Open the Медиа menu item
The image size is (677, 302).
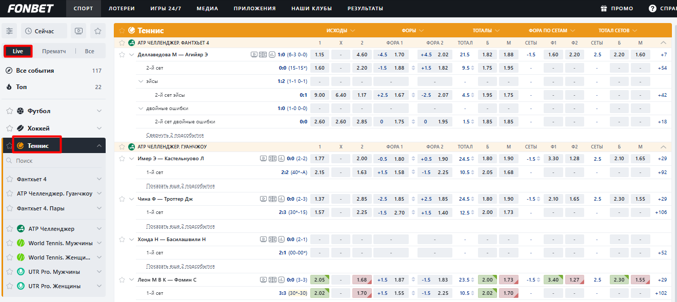pos(207,8)
